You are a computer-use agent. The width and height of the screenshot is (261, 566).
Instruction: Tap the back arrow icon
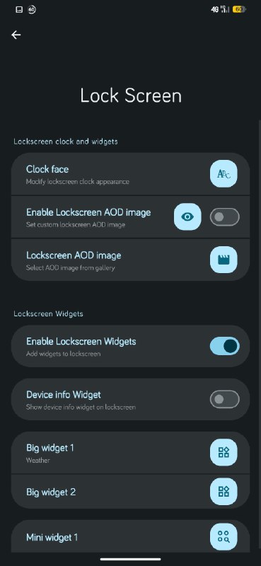point(16,35)
